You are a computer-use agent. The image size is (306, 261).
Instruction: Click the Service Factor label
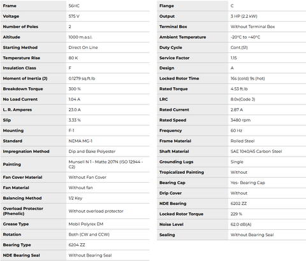click(174, 58)
